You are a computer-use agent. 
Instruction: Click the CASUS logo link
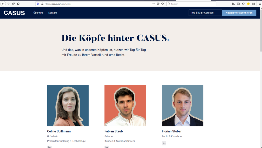click(x=14, y=13)
